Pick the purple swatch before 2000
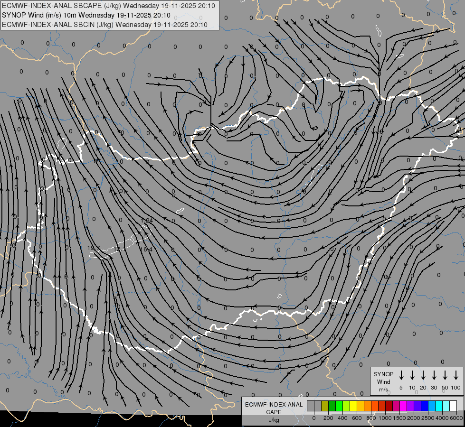 point(410,406)
